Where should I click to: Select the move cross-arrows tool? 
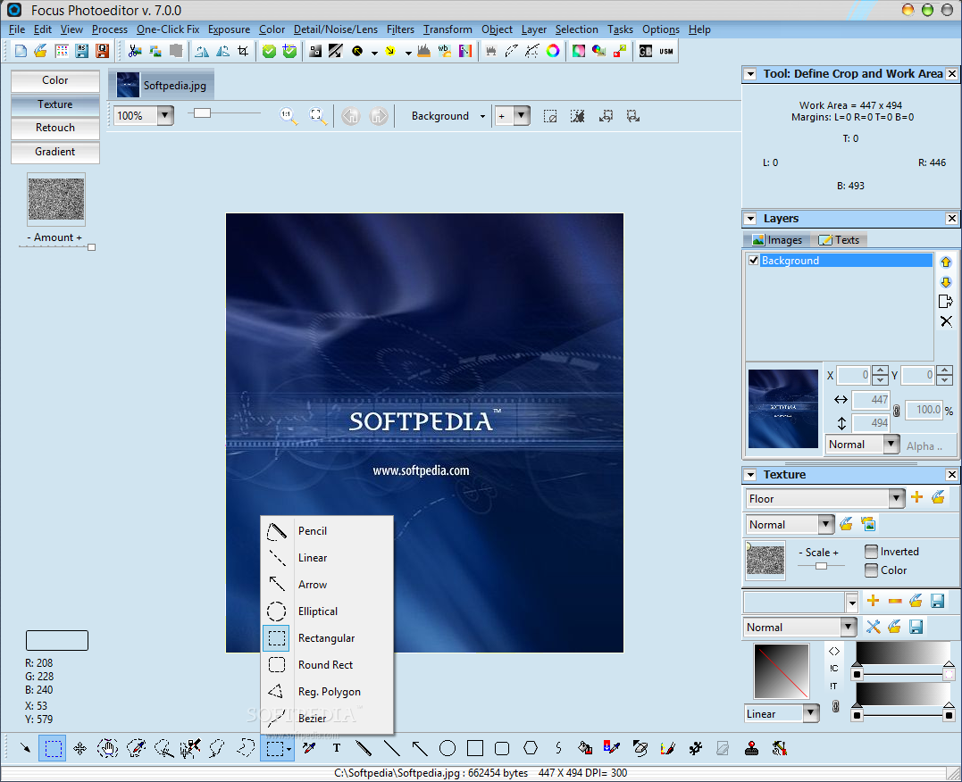(x=79, y=748)
